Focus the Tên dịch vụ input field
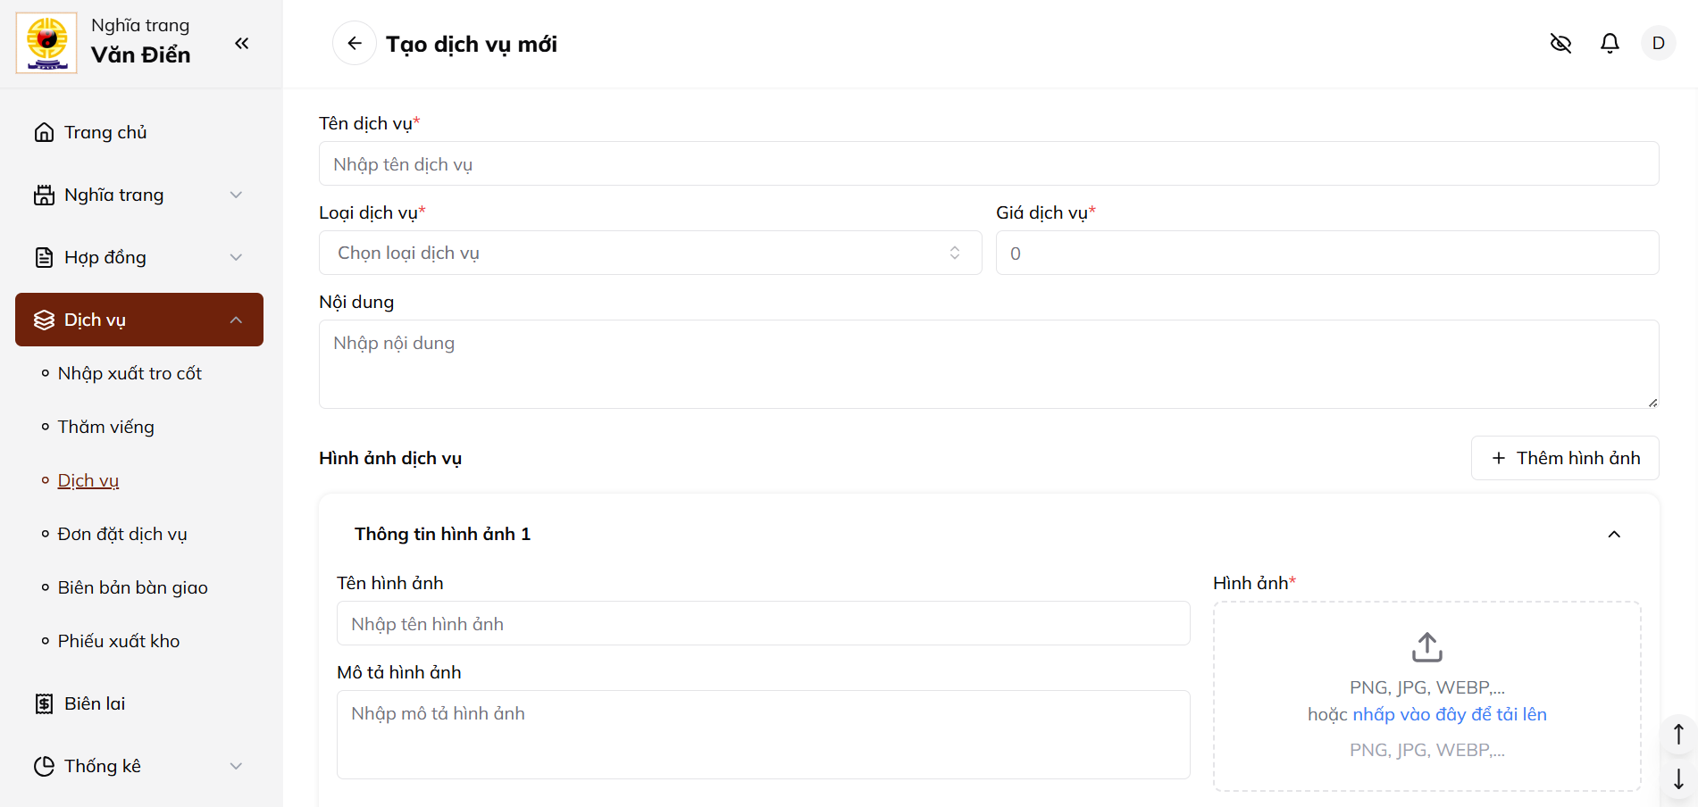1698x807 pixels. [x=988, y=164]
